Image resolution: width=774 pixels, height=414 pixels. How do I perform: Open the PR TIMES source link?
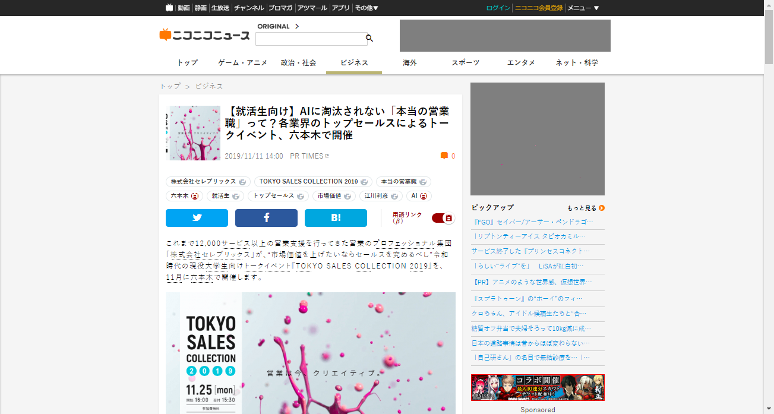click(x=307, y=156)
